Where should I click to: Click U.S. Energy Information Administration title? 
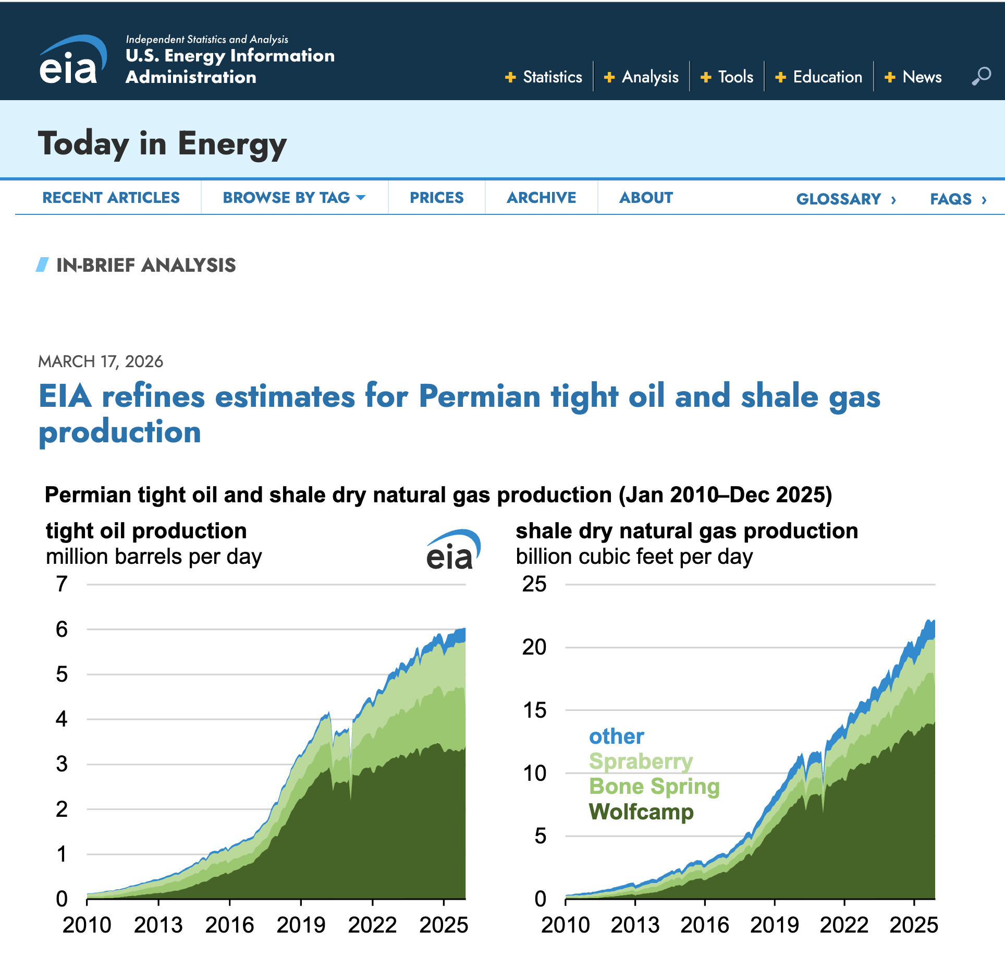coord(230,66)
